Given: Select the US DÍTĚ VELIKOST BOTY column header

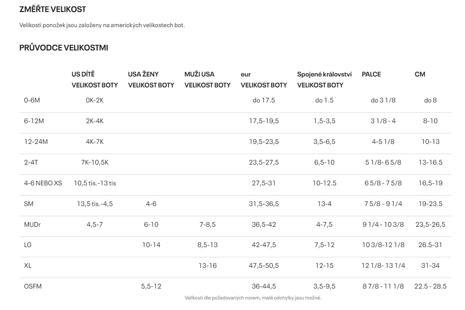Looking at the screenshot, I should 95,79.
